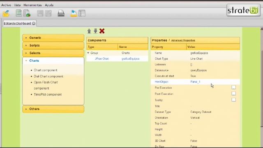This screenshot has height=148, width=263.
Task: Click the Height property label
Action: 159,129
